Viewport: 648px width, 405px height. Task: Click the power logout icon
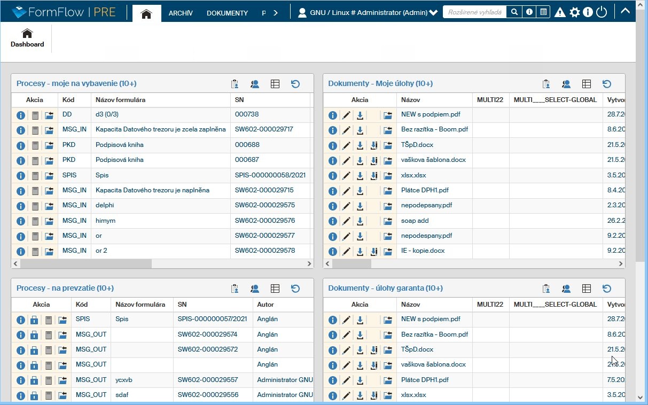coord(602,12)
